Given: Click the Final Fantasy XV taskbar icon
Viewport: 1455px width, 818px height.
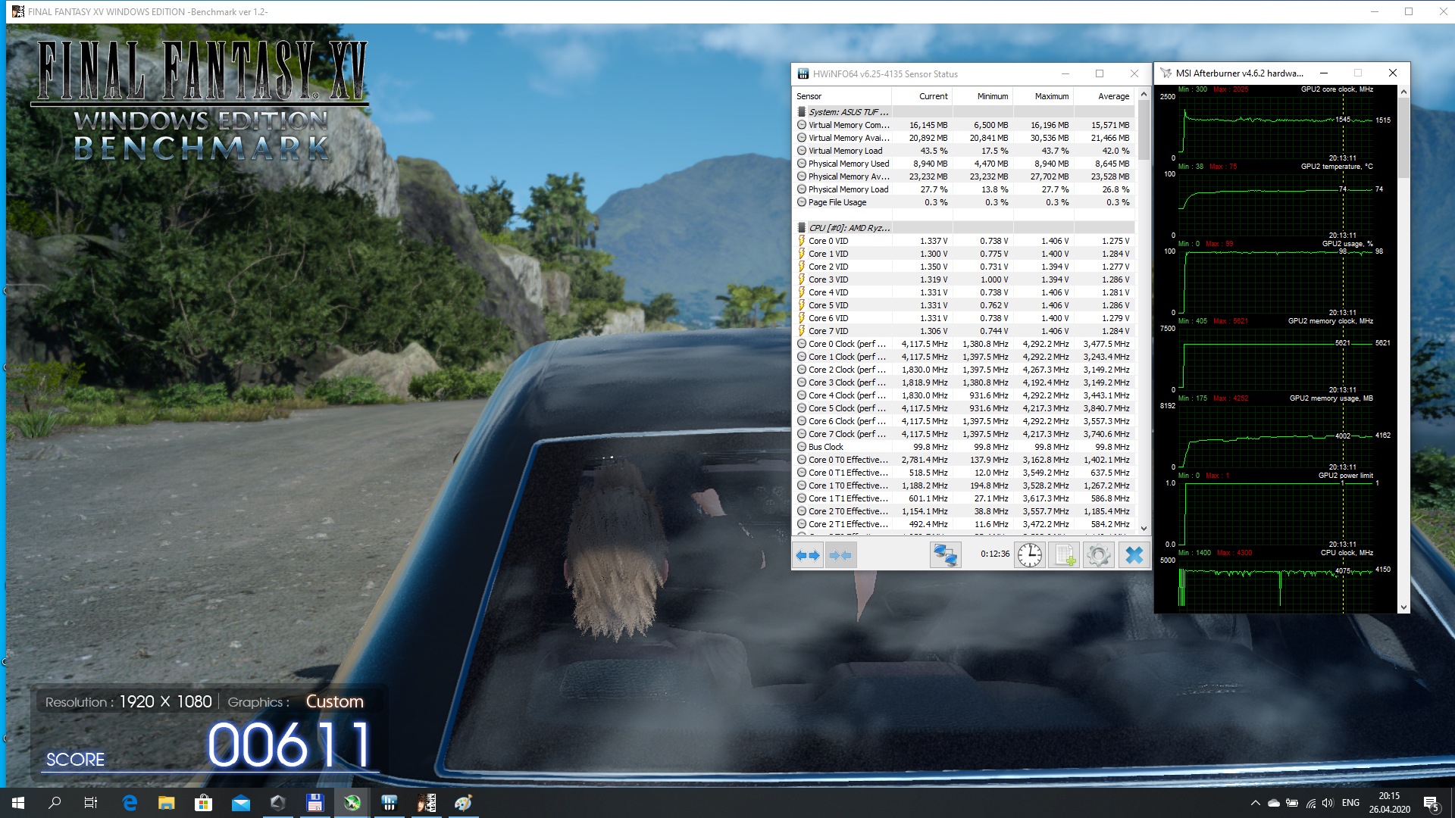Looking at the screenshot, I should pyautogui.click(x=426, y=803).
